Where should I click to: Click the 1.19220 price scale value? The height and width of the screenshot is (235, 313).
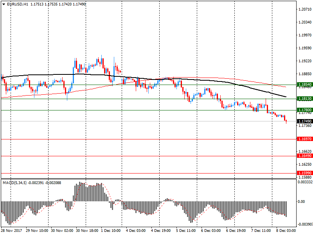(304, 61)
